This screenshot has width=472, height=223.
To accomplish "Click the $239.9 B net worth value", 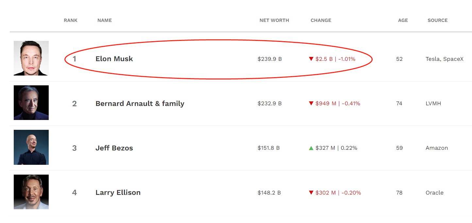I will click(270, 59).
